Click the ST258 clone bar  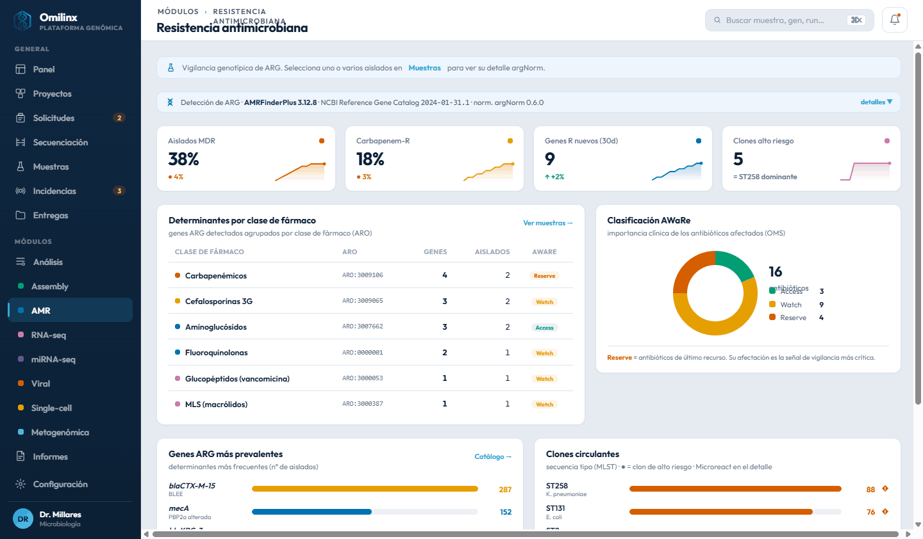(x=735, y=489)
